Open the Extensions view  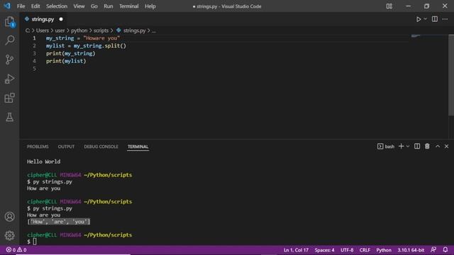click(x=9, y=98)
